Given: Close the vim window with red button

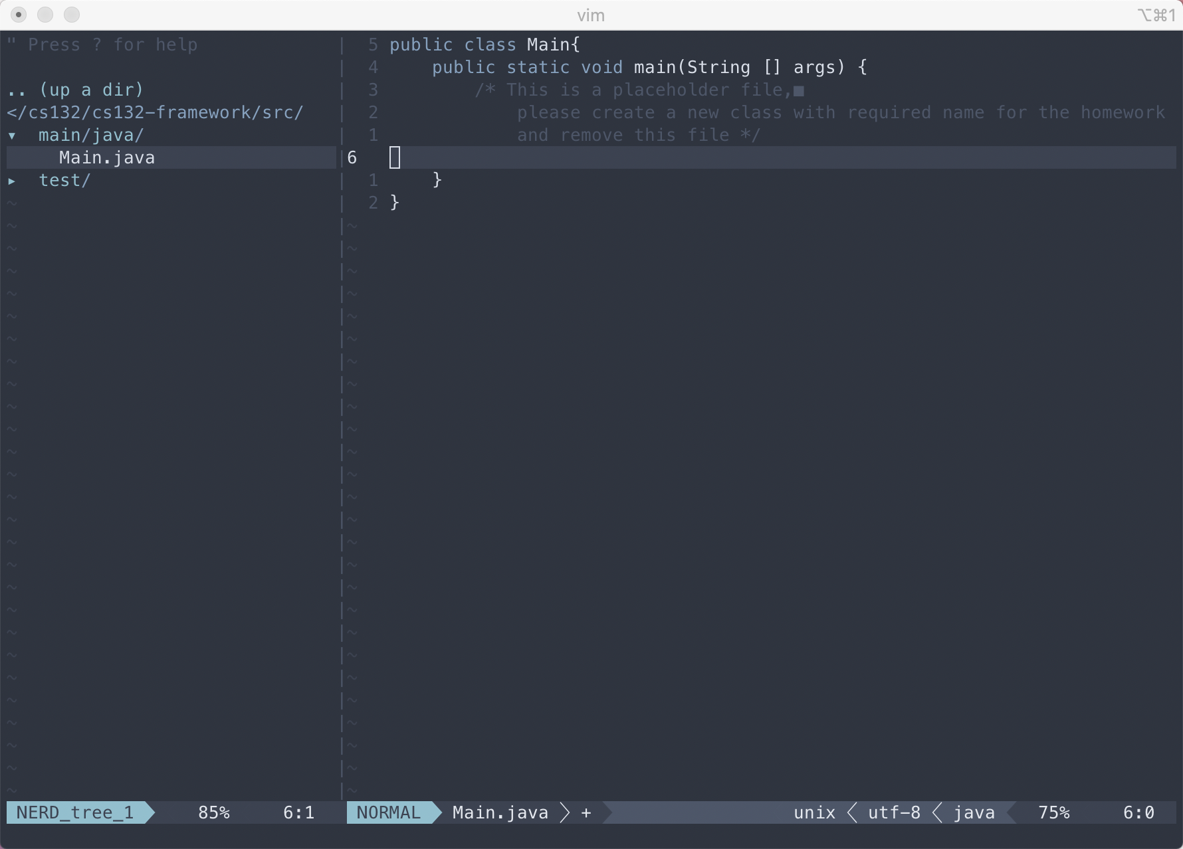Looking at the screenshot, I should (19, 15).
